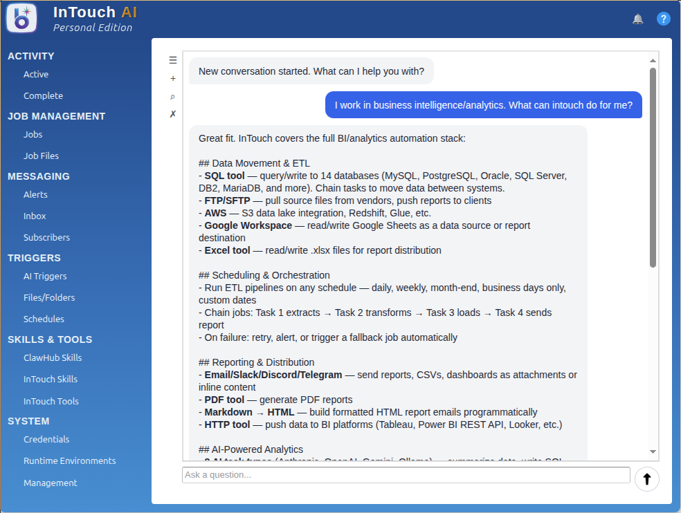Open Management under System
The width and height of the screenshot is (681, 513).
point(51,483)
